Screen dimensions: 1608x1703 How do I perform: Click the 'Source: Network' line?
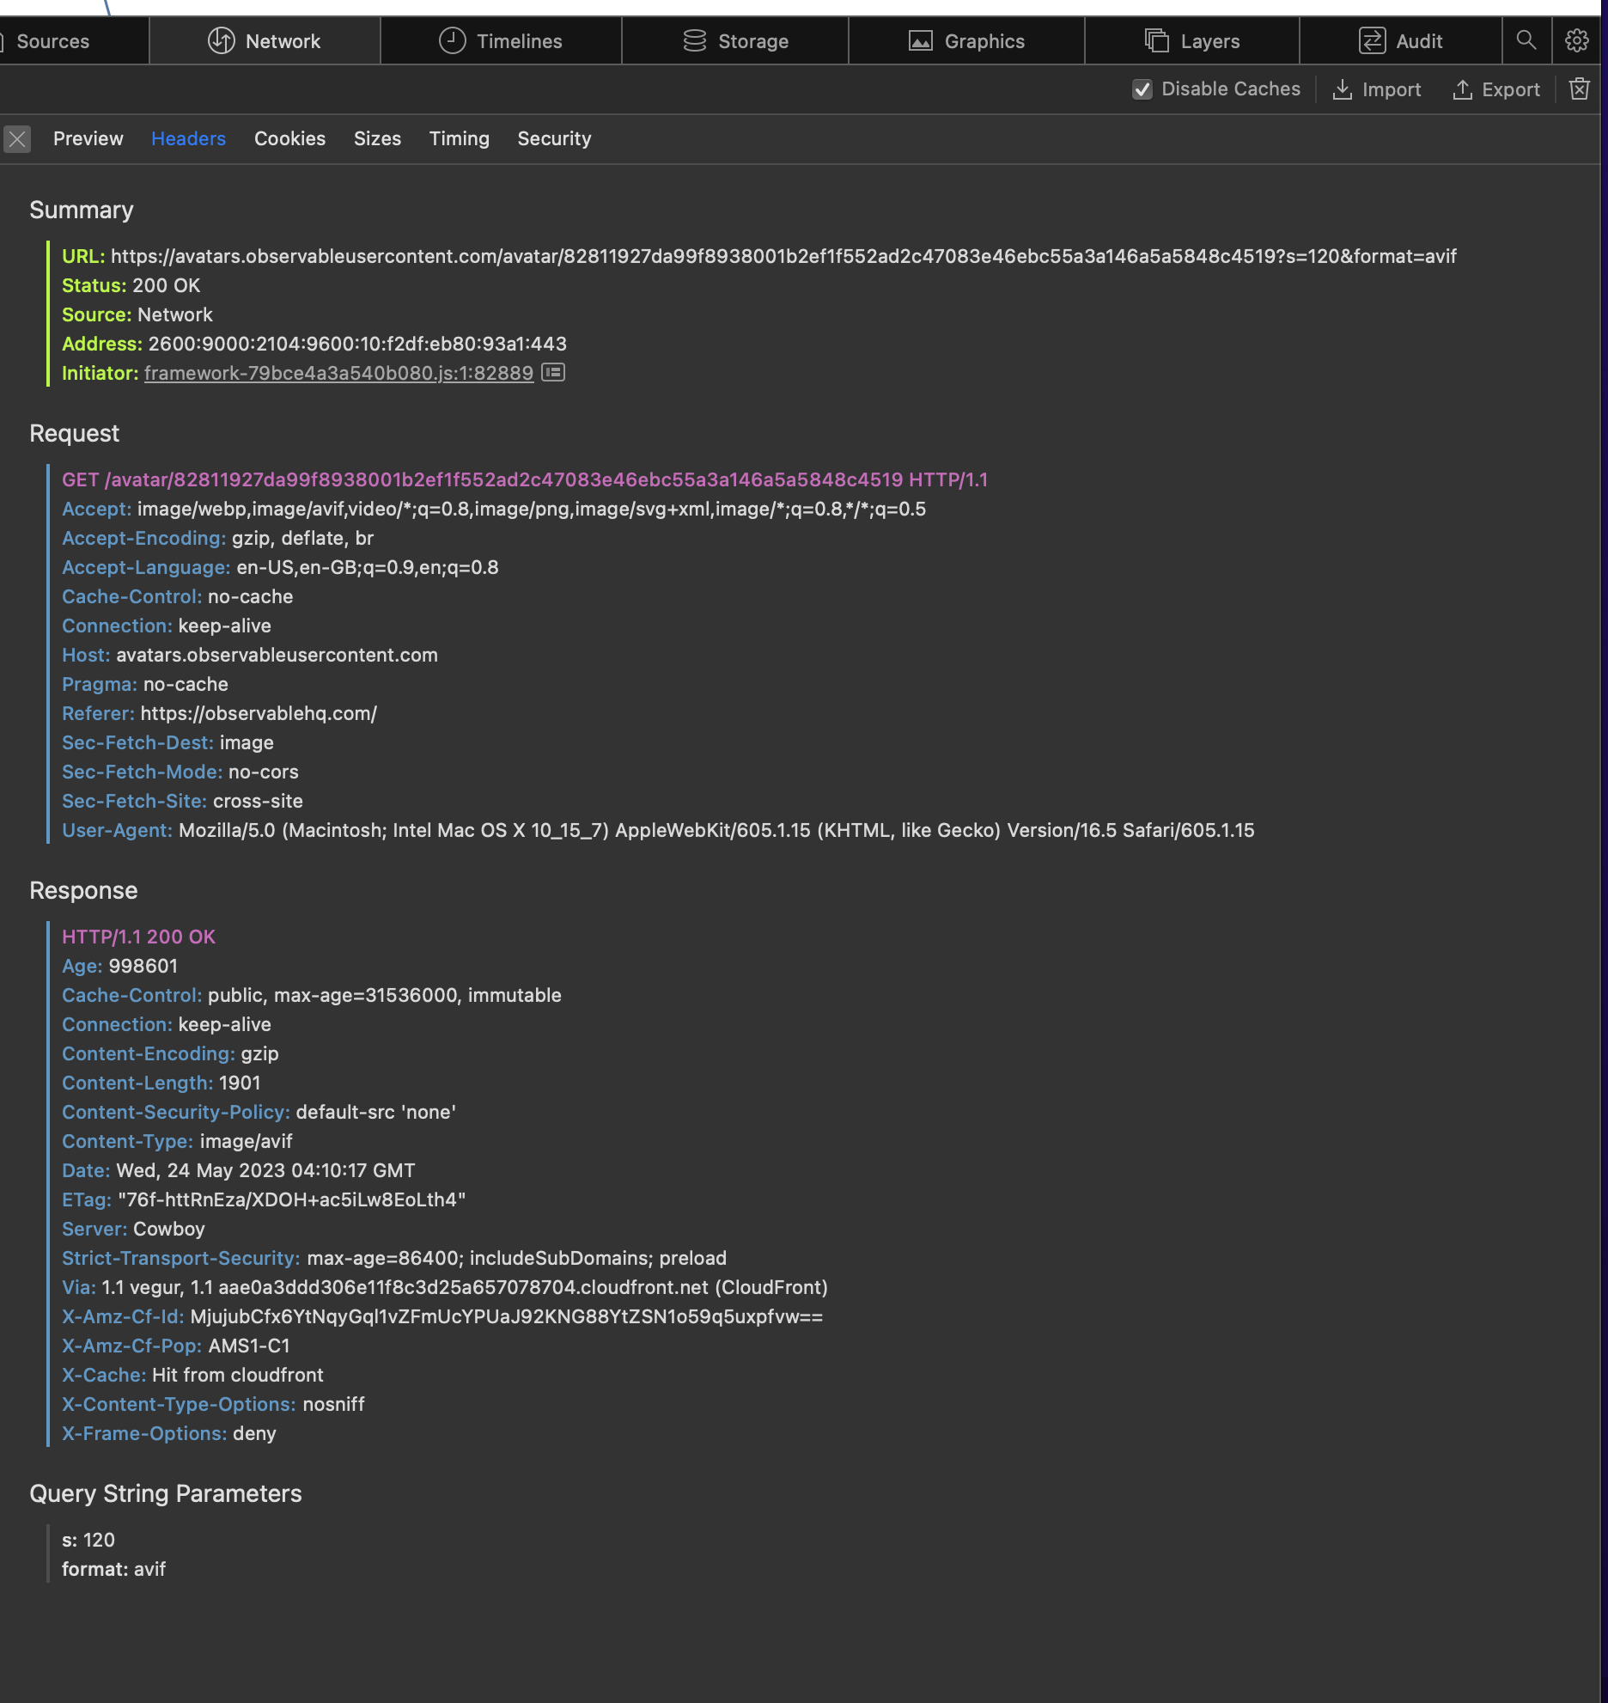[137, 314]
